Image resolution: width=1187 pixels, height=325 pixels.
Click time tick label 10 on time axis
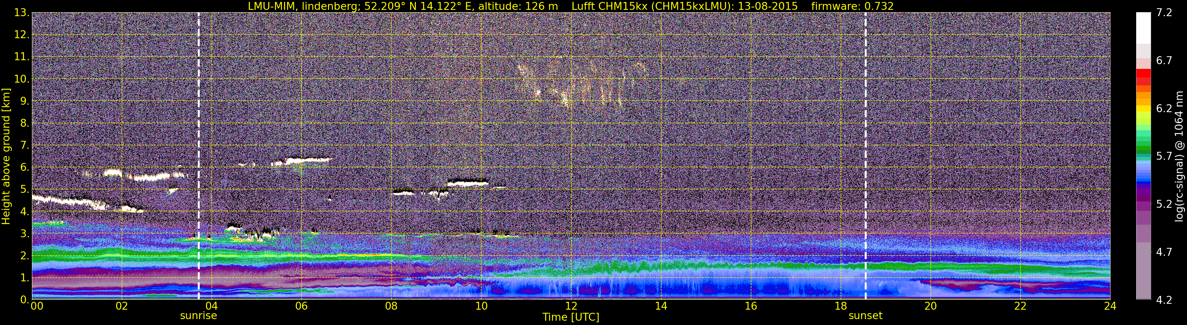(x=481, y=306)
